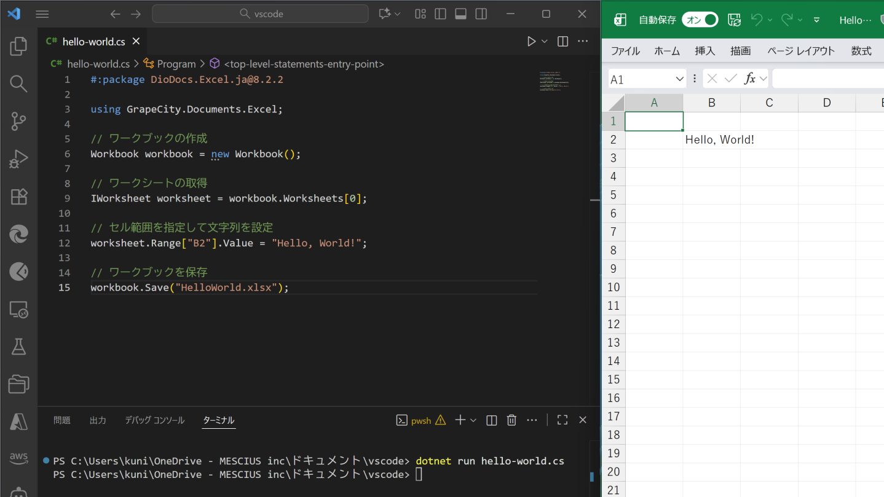
Task: Toggle primary sidebar visibility button
Action: click(x=440, y=14)
